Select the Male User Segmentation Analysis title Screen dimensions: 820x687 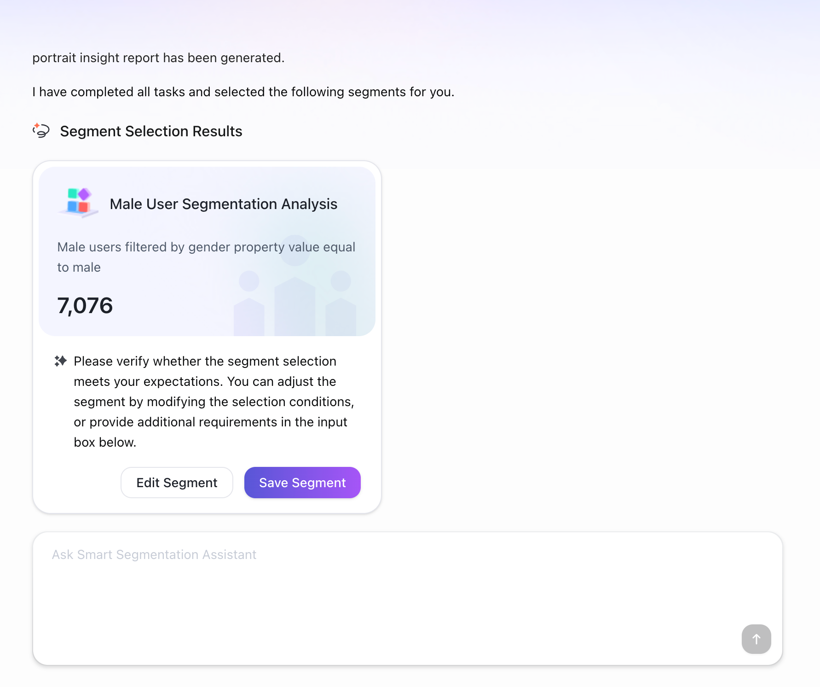tap(224, 204)
